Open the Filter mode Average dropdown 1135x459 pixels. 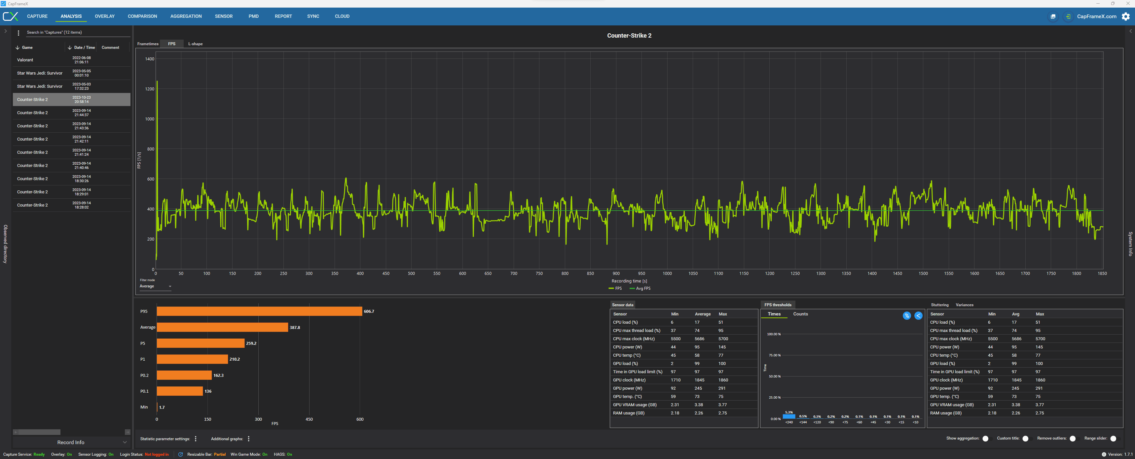(x=156, y=286)
